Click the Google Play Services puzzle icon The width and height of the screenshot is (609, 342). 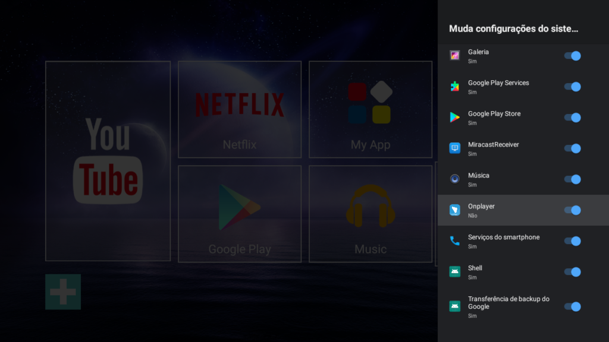point(454,86)
